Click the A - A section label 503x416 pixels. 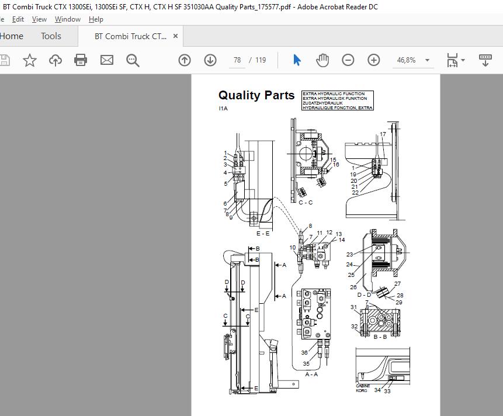(311, 375)
